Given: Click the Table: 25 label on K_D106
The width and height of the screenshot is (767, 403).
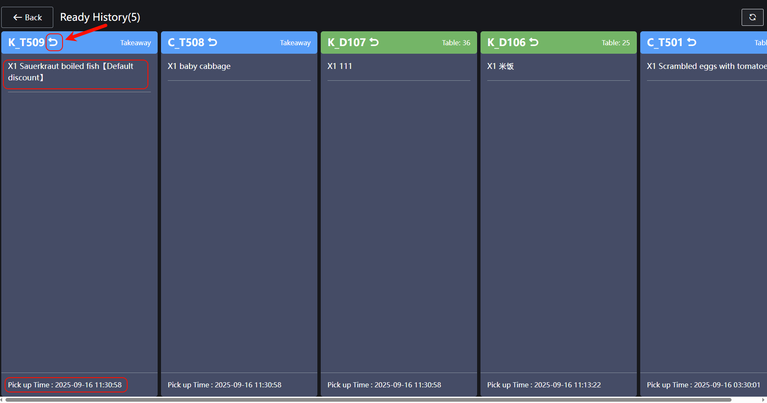Looking at the screenshot, I should click(615, 43).
